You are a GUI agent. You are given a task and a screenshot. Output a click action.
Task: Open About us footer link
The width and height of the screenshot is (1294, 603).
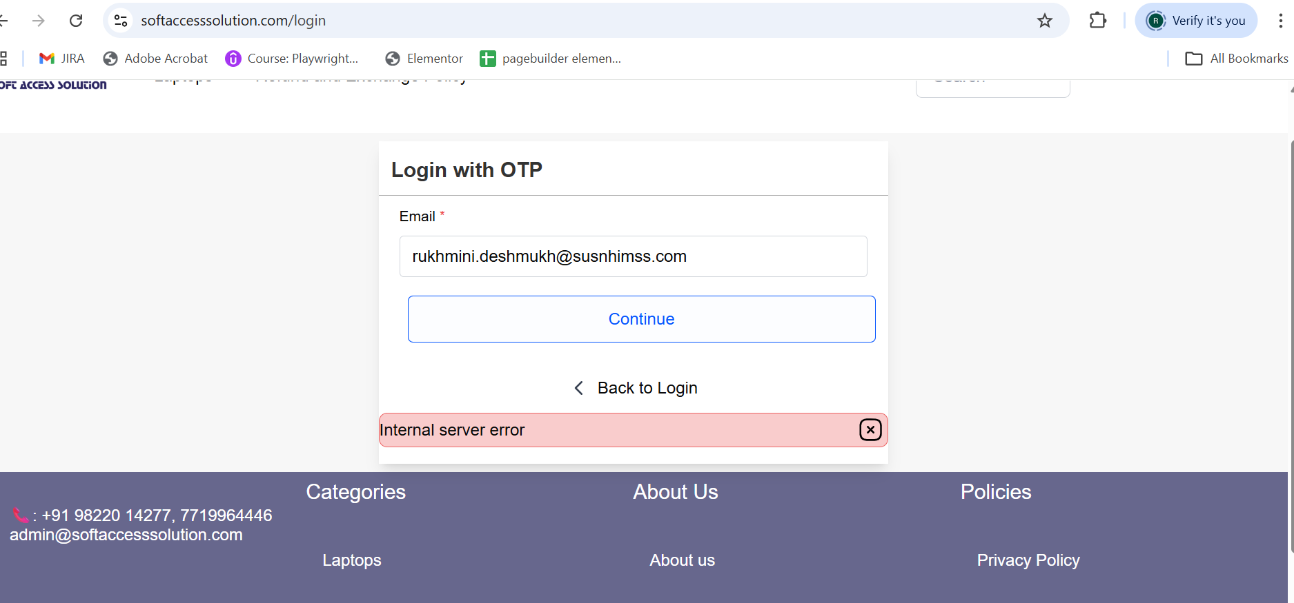point(682,560)
